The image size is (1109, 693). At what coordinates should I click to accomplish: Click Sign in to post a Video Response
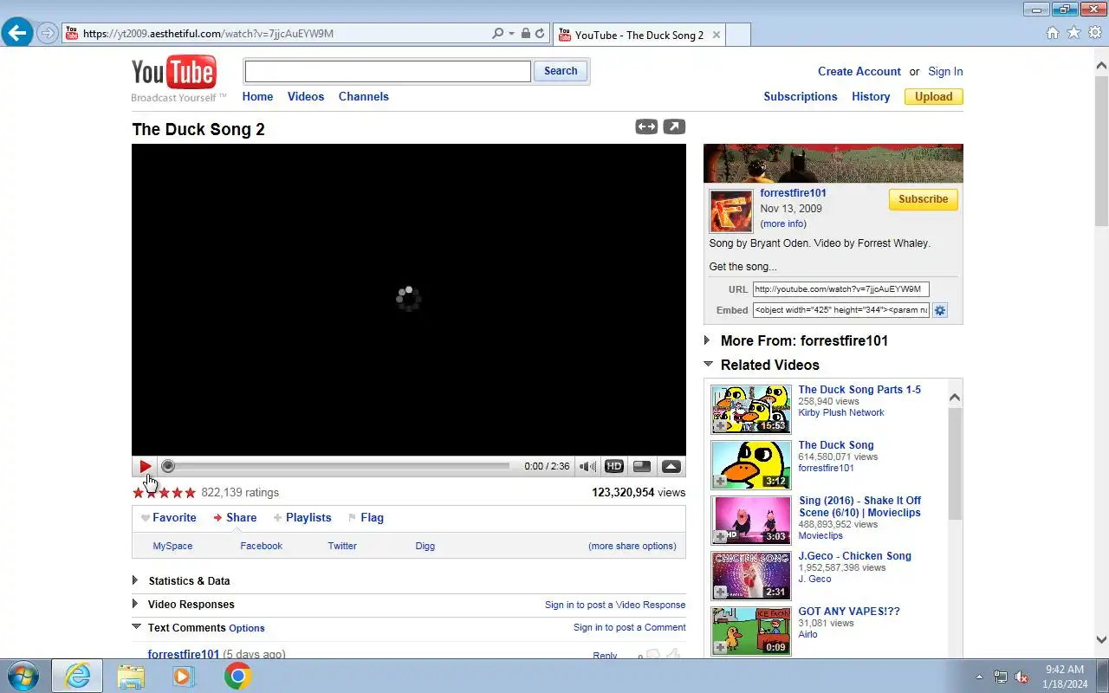point(615,605)
